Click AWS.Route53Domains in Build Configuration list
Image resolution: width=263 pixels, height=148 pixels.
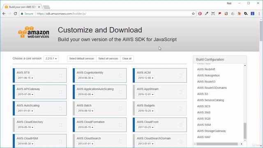212,88
